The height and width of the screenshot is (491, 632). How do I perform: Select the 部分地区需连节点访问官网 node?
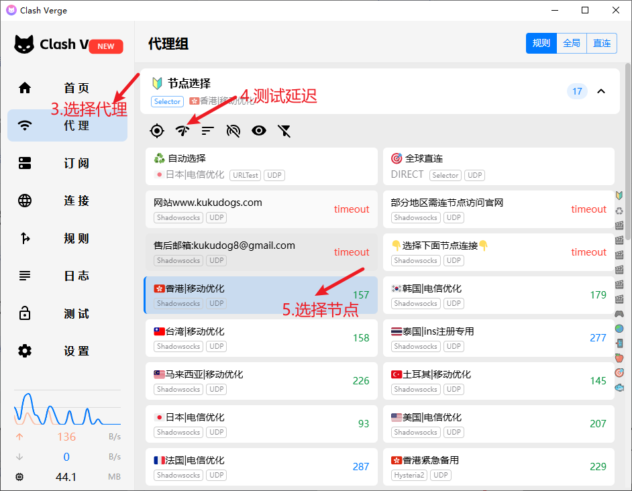tap(498, 209)
